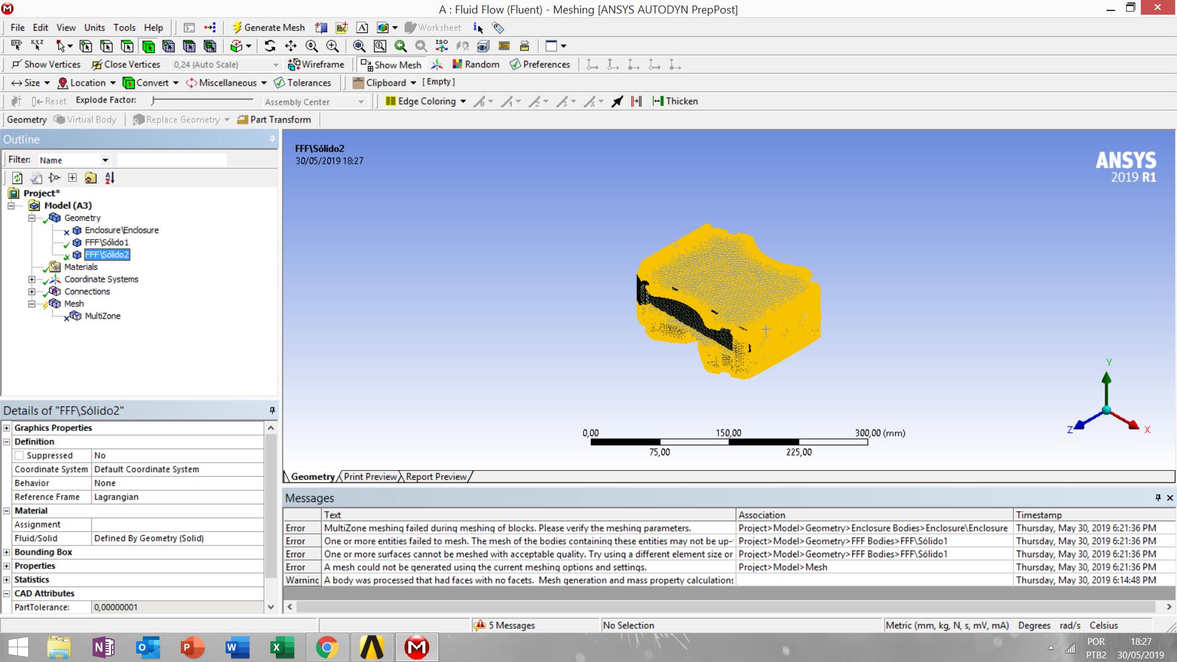This screenshot has height=662, width=1177.
Task: Click the Thicken annotations icon
Action: click(x=674, y=101)
